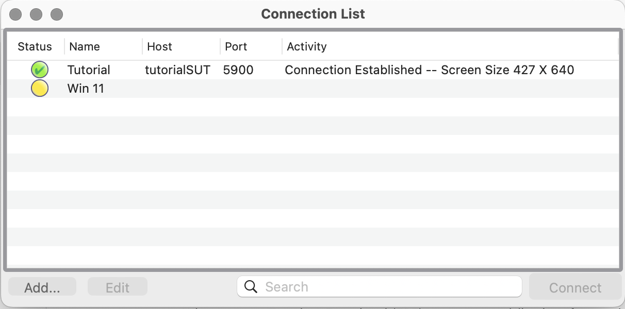Click the green status icon for Tutorial
625x309 pixels.
pyautogui.click(x=40, y=70)
